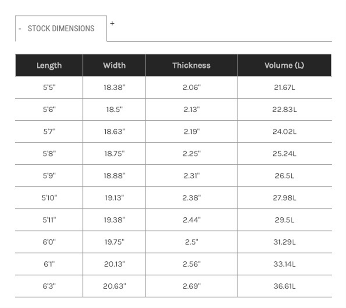The height and width of the screenshot is (308, 346).
Task: Click the minus icon beside Stock Dimensions
Action: coord(20,29)
